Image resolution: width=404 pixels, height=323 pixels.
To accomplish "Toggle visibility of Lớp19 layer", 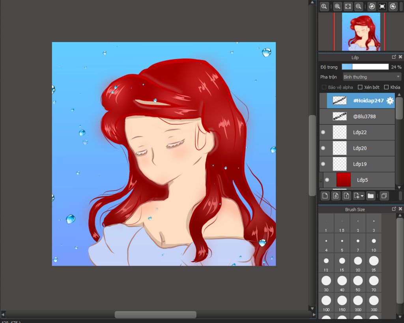I will click(x=323, y=164).
